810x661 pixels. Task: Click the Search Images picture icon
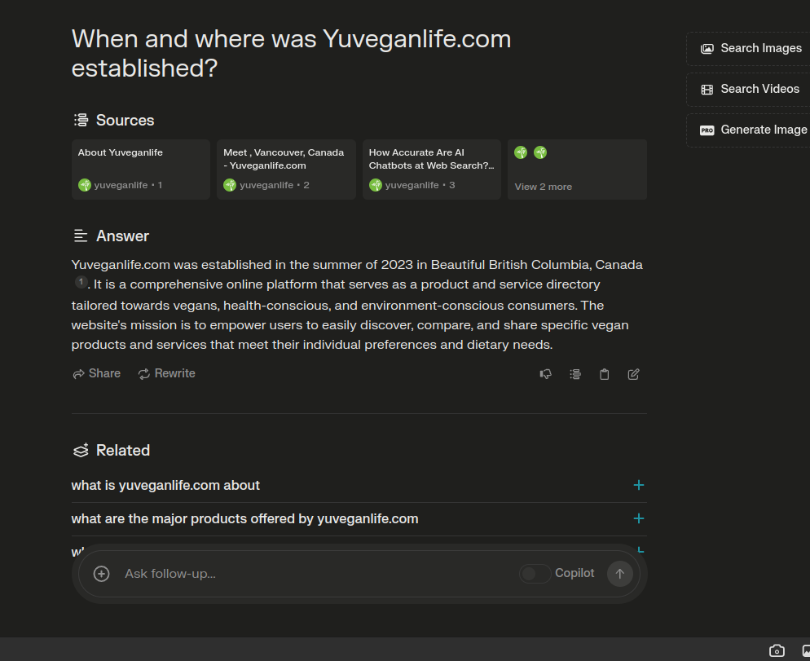point(707,49)
